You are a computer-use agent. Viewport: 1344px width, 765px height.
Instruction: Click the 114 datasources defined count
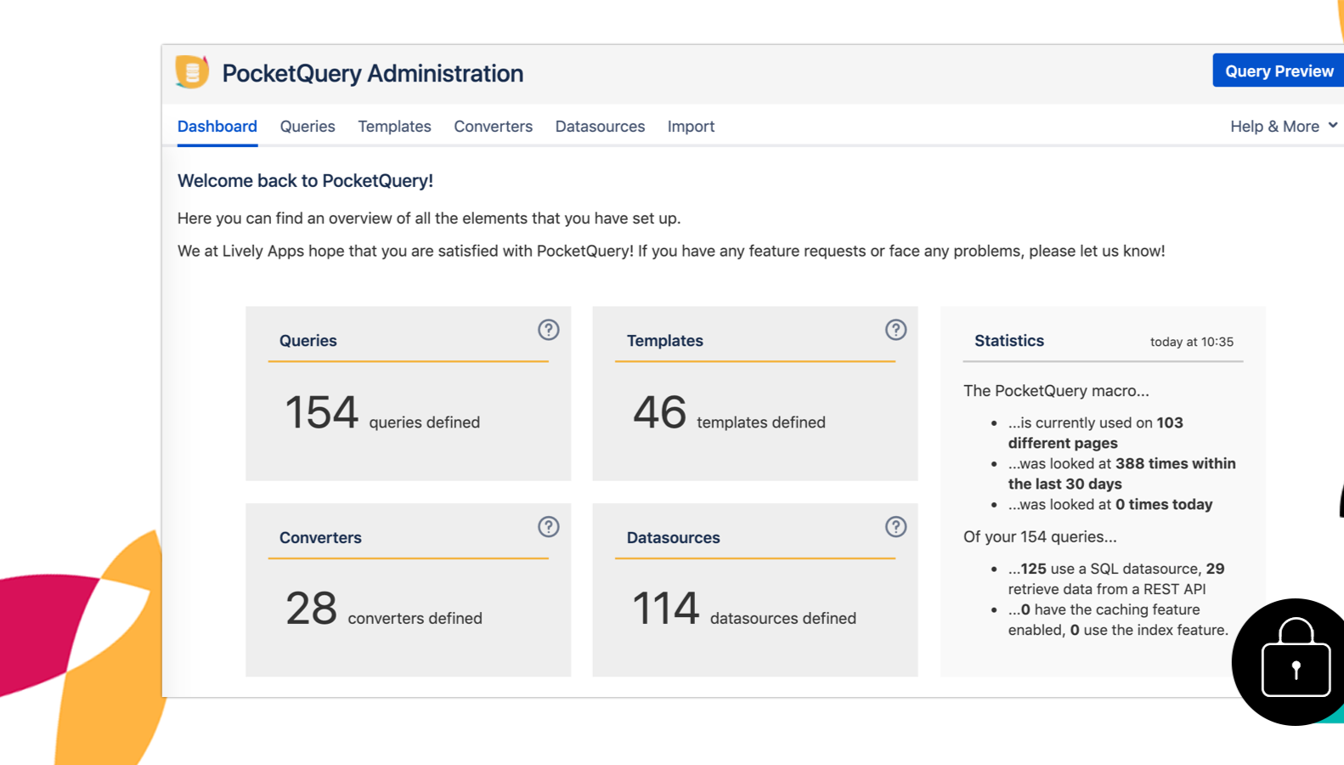coord(665,609)
